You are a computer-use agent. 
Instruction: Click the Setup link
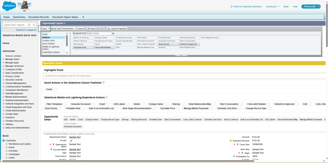[x=286, y=6]
